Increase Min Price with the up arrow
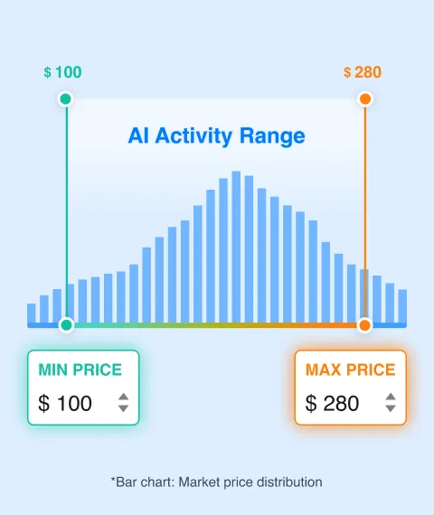Screen dimensions: 434x515 (x=123, y=397)
